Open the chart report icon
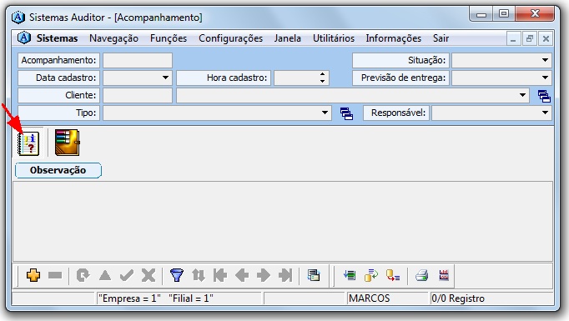The image size is (569, 321). pos(444,276)
